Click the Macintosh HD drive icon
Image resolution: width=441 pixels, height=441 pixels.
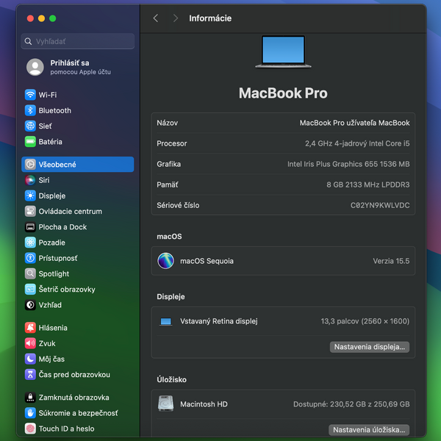tap(165, 404)
